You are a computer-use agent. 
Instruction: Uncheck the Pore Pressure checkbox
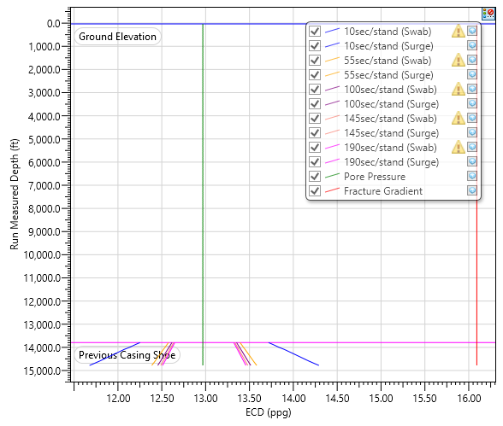(315, 177)
